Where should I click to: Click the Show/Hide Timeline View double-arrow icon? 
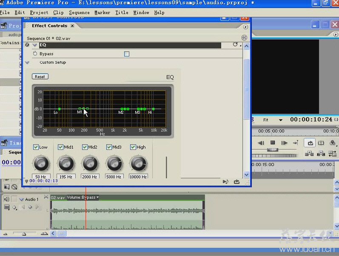tap(244, 38)
